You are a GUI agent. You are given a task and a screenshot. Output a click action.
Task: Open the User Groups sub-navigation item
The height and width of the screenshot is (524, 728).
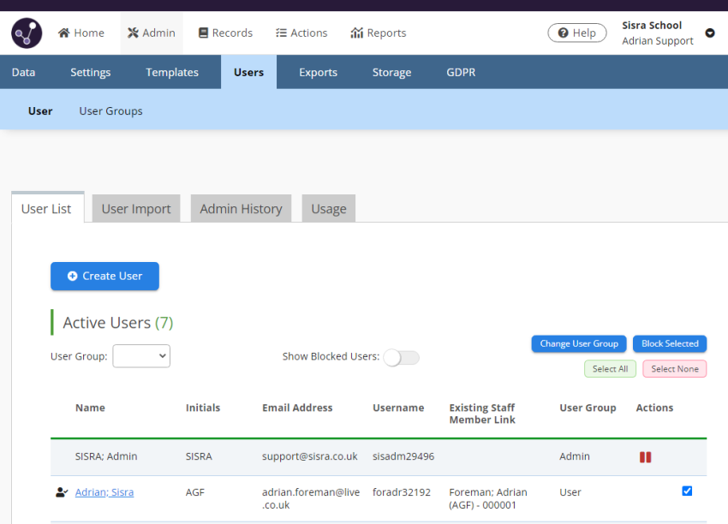110,111
